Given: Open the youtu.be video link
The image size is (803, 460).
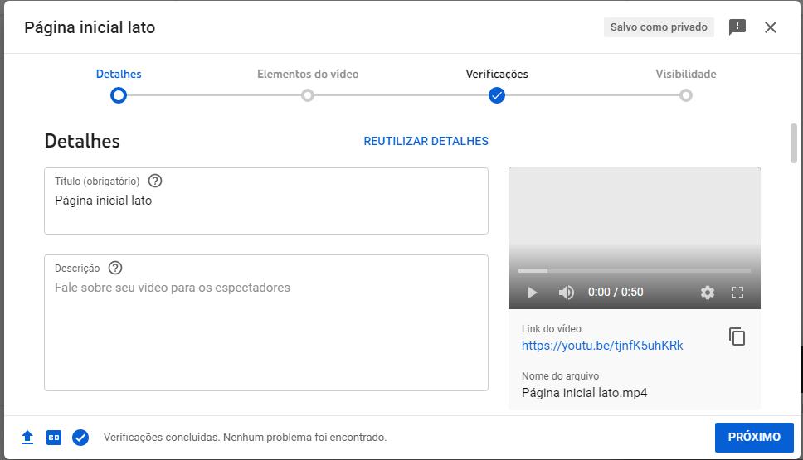Looking at the screenshot, I should pyautogui.click(x=602, y=346).
